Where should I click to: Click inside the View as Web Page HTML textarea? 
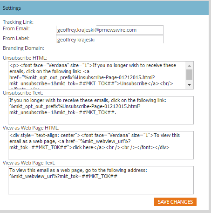pyautogui.click(x=101, y=145)
